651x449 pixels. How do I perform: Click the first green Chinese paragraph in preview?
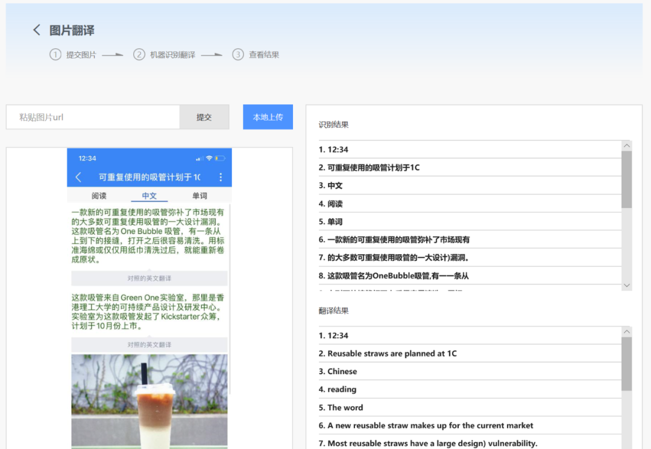tap(148, 236)
